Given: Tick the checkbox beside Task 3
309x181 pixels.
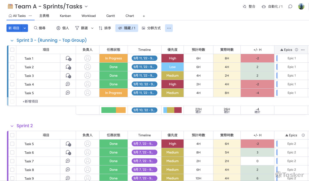Looking at the screenshot, I should 12,76.
